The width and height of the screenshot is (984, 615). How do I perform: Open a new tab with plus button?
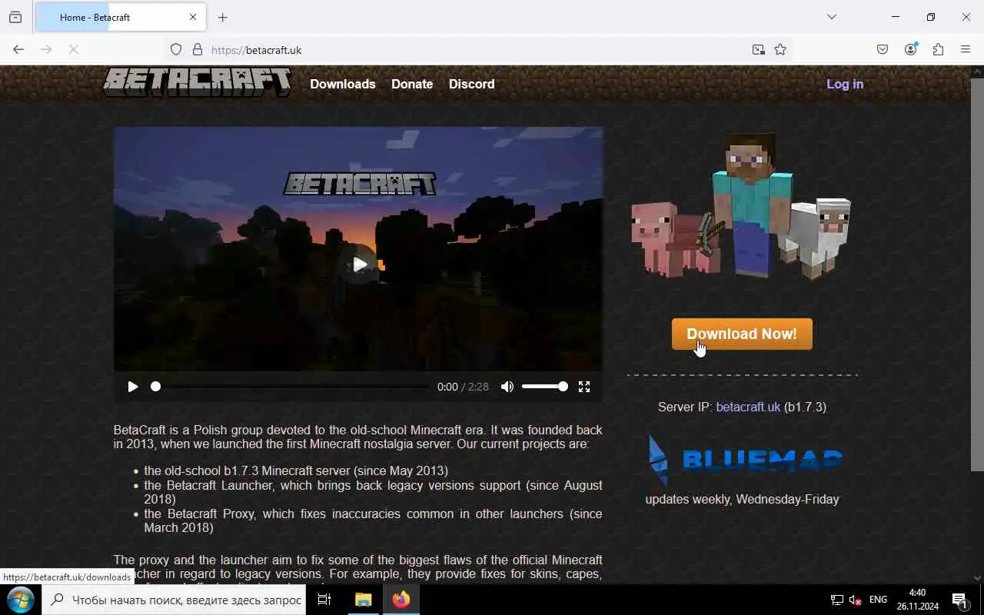(223, 17)
